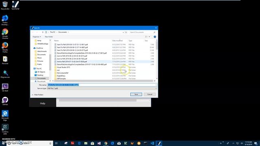Select the temp folder in navigation pane

(x=39, y=41)
